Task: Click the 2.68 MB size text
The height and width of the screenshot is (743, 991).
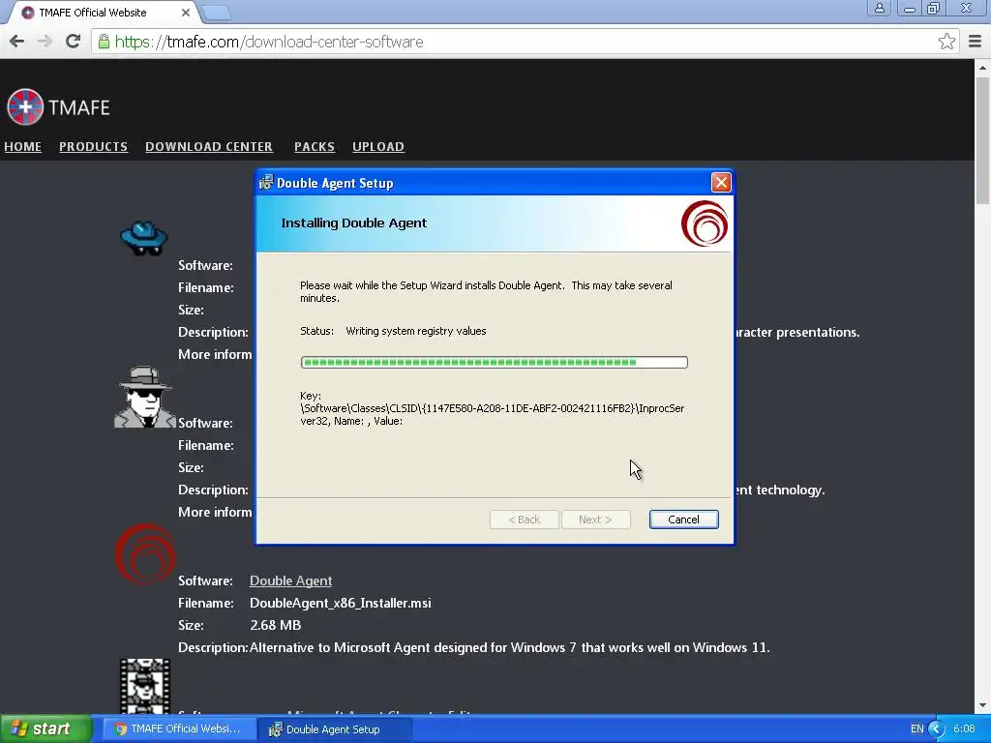Action: [276, 625]
